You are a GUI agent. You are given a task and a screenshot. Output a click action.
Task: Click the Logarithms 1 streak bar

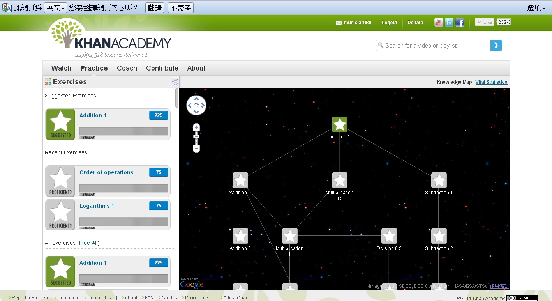click(123, 222)
